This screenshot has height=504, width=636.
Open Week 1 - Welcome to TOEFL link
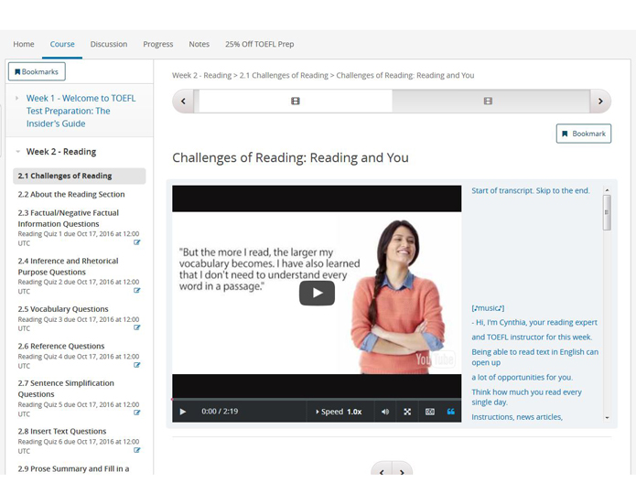(x=81, y=111)
